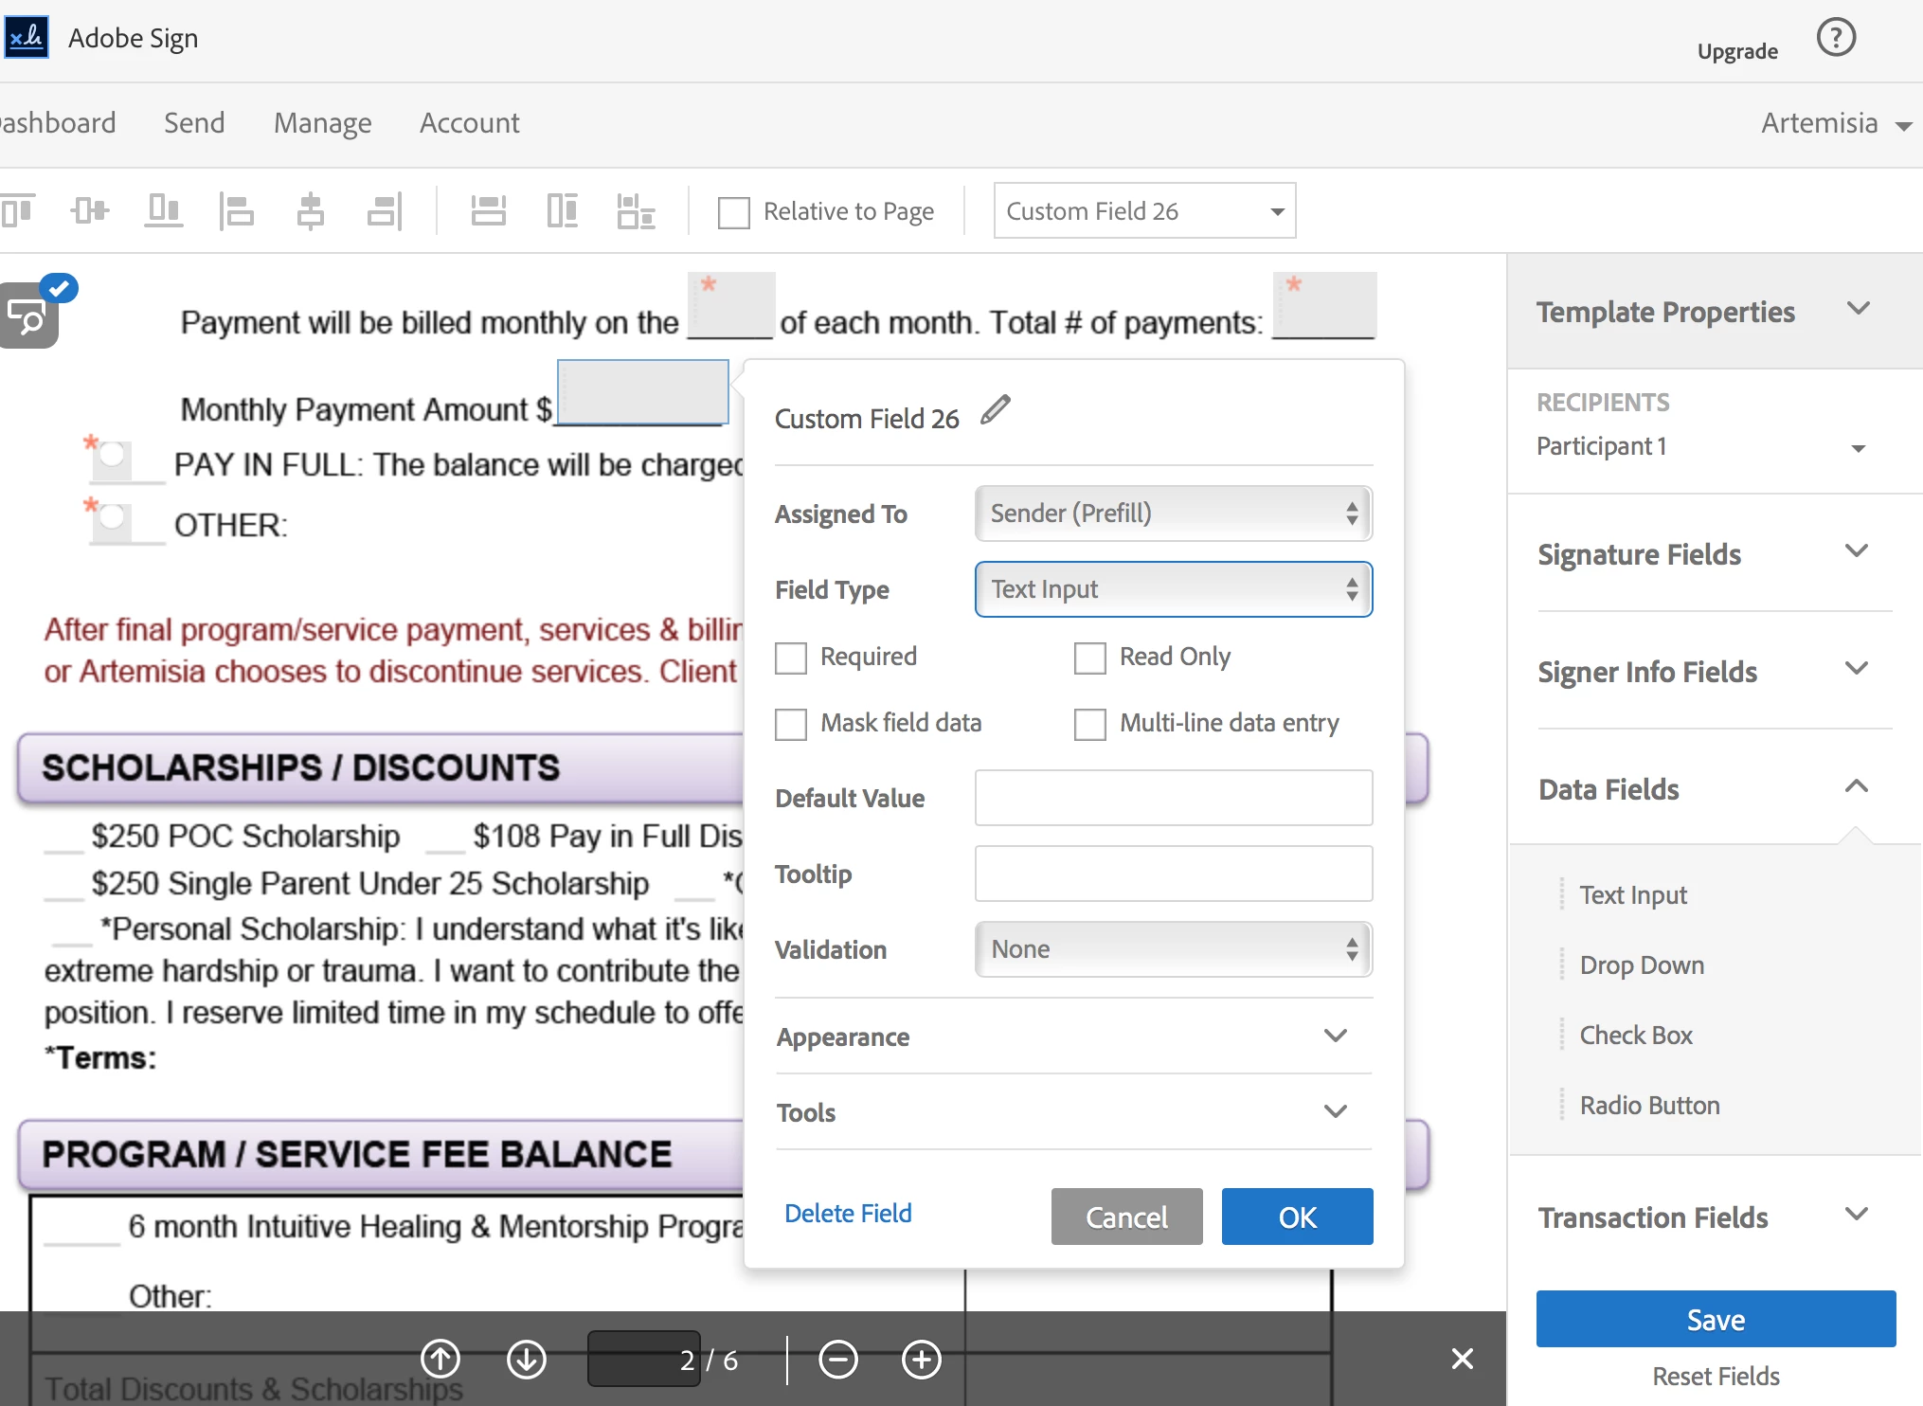Click the Delete Field link
The image size is (1923, 1406).
point(848,1214)
